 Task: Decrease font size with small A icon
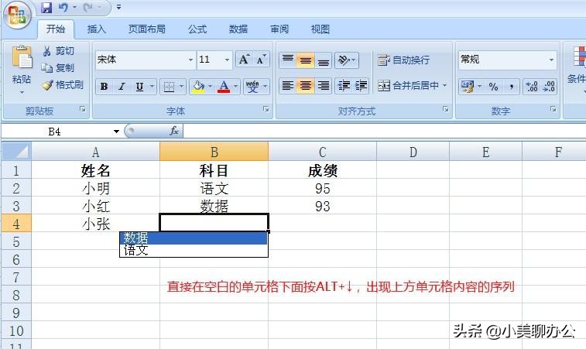click(x=261, y=60)
